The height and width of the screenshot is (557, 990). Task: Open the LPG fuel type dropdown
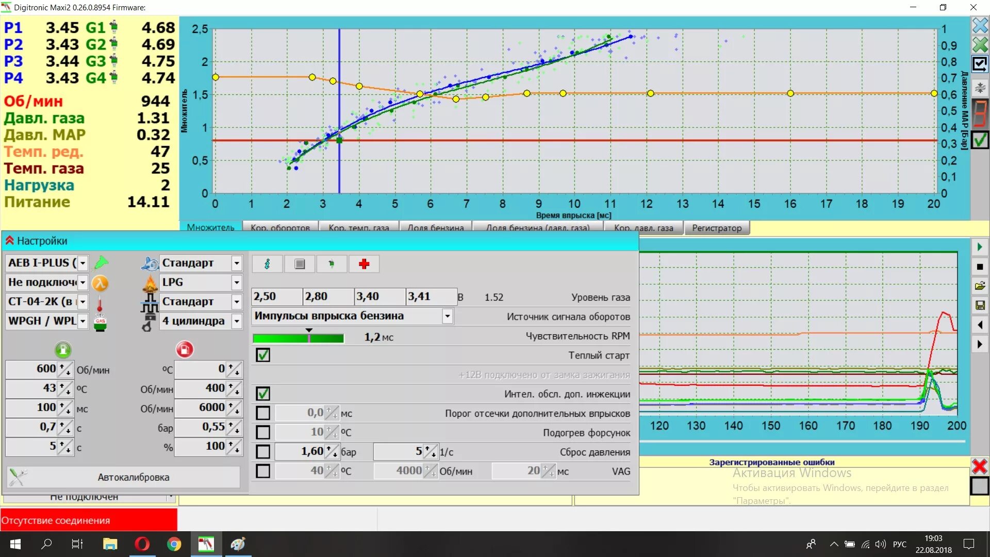tap(236, 283)
